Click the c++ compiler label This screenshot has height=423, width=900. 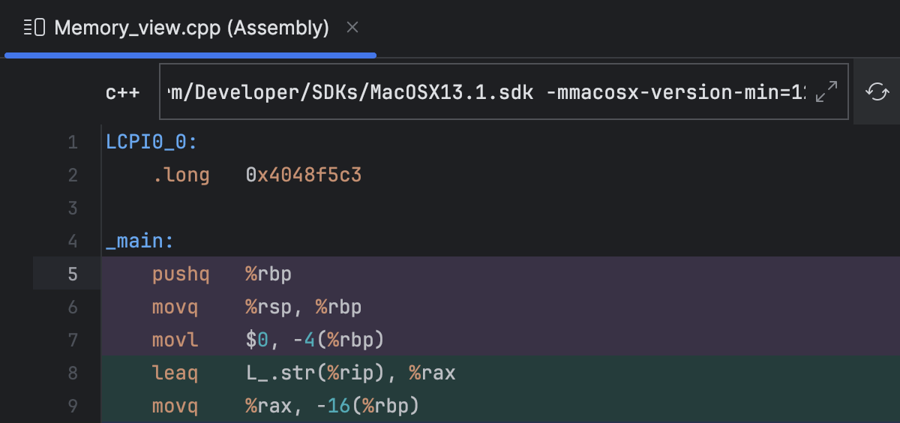[x=122, y=92]
